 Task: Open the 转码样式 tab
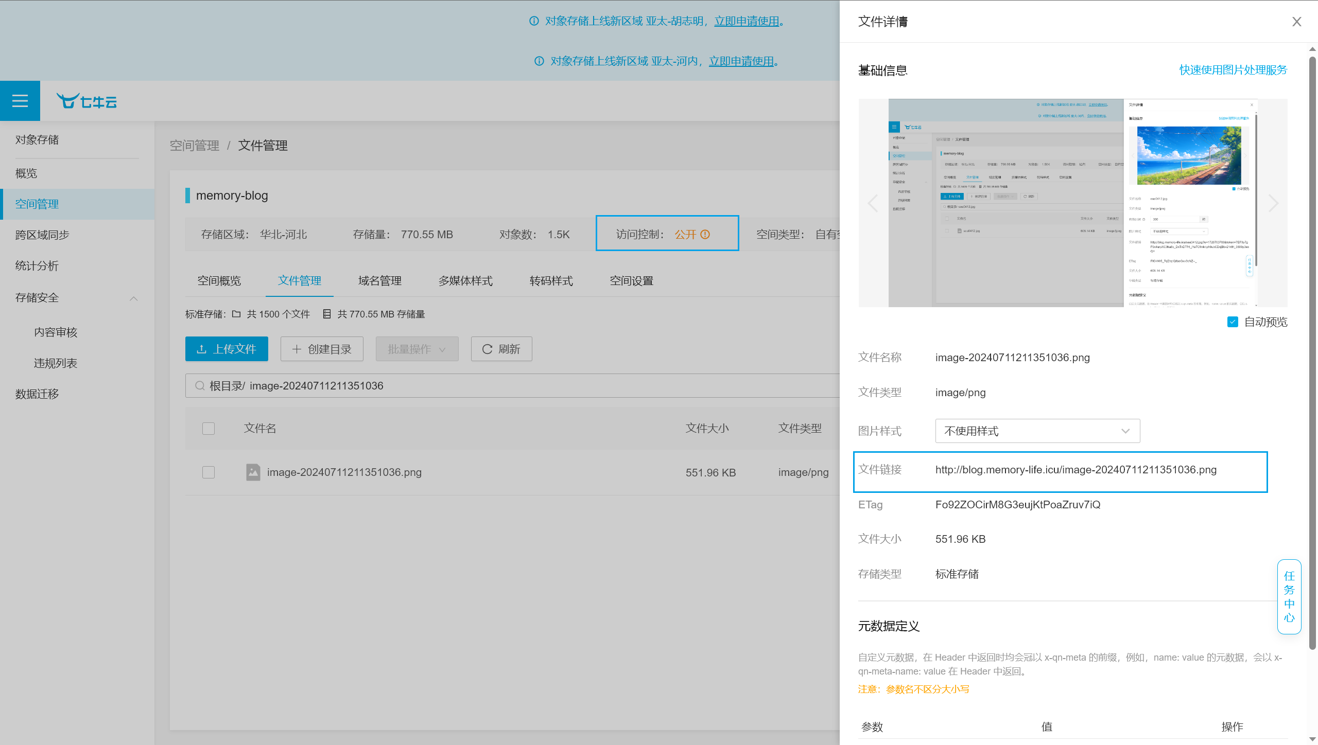[x=551, y=281]
